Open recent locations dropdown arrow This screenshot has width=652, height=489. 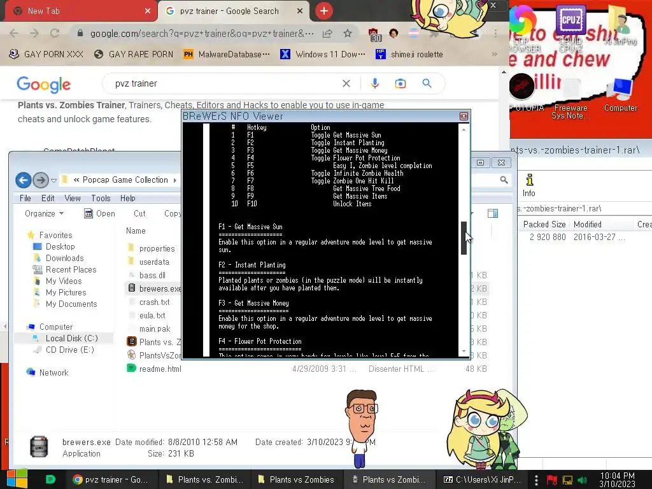(53, 180)
